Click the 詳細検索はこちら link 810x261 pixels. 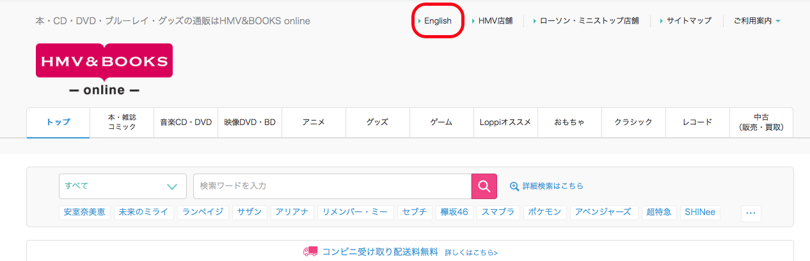click(x=553, y=186)
